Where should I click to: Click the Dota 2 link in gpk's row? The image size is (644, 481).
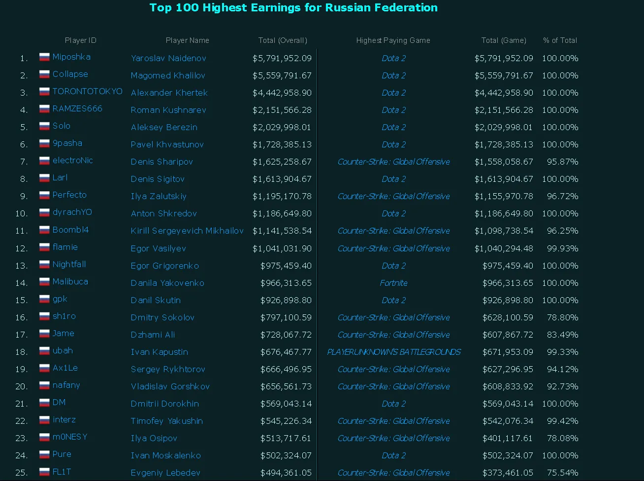pos(394,301)
